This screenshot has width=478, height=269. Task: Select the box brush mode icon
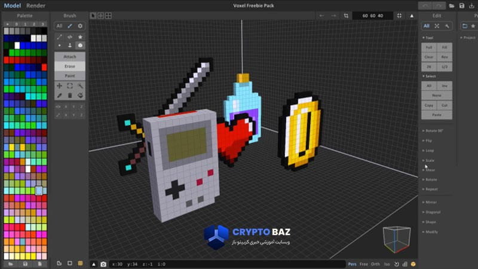pyautogui.click(x=80, y=45)
